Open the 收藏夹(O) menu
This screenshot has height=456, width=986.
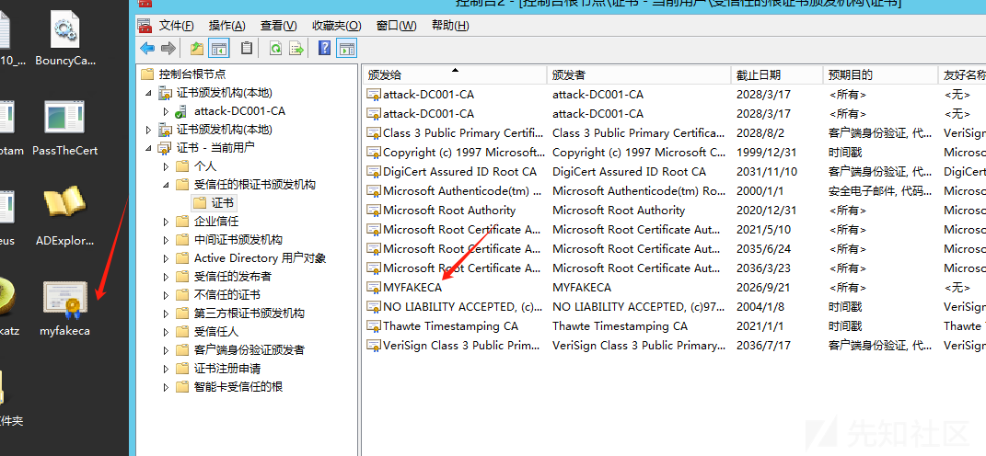click(336, 26)
